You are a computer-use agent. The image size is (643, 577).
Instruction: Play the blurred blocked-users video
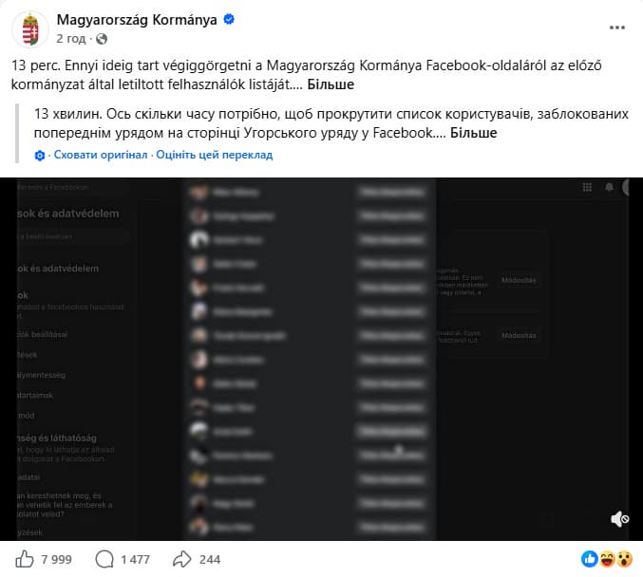pyautogui.click(x=321, y=359)
